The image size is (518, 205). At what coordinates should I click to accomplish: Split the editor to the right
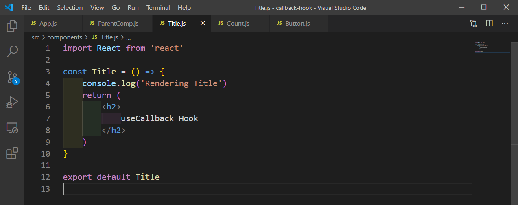pyautogui.click(x=489, y=24)
